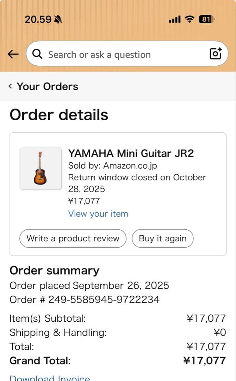Open the Your Orders breadcrumb chevron

(x=10, y=86)
